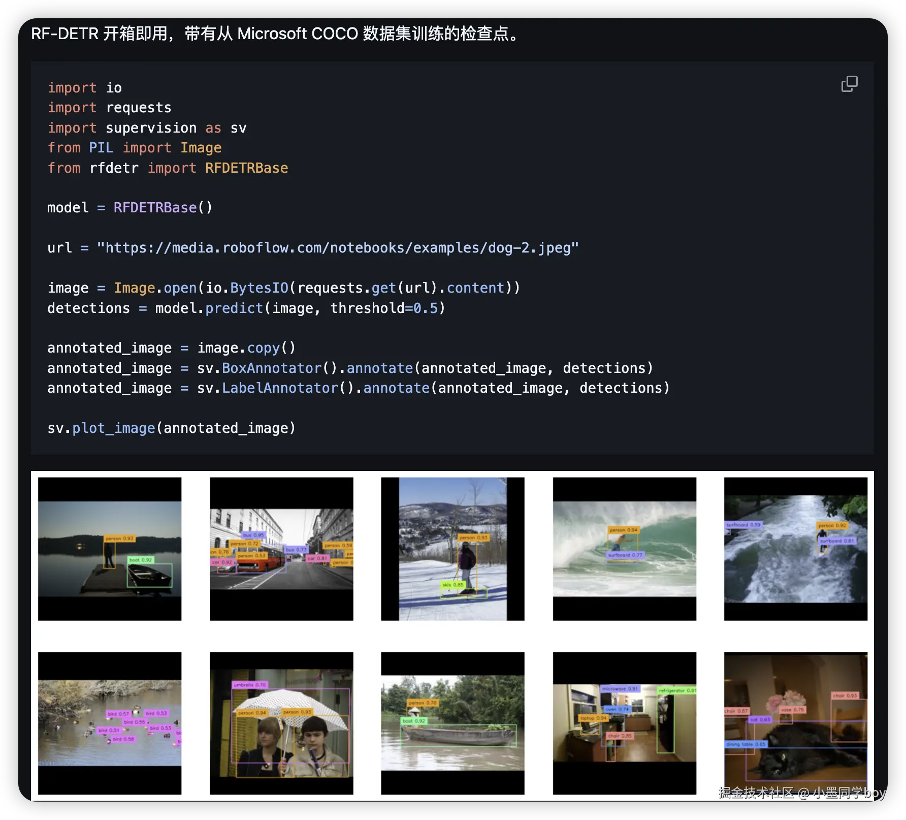
Task: Click the sv.BoxAnnotator annotate line
Action: point(350,368)
